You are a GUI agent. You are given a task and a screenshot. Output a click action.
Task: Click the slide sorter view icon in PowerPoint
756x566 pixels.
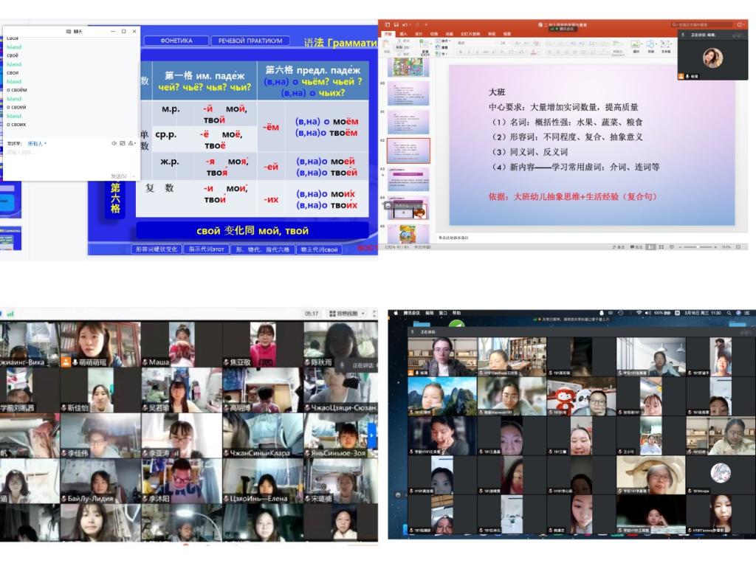click(661, 247)
